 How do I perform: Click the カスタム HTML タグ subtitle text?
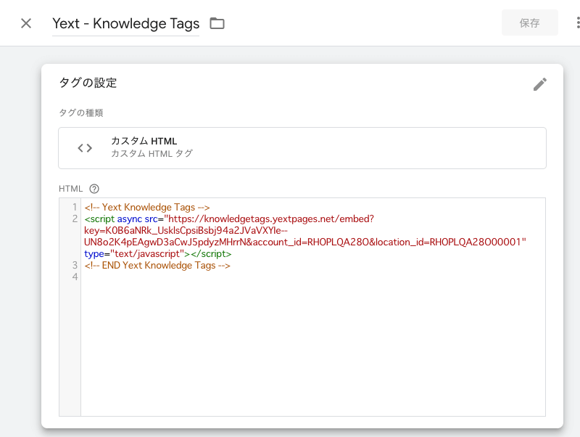coord(152,153)
